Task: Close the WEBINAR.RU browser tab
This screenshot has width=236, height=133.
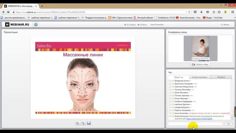Action: tap(36, 6)
